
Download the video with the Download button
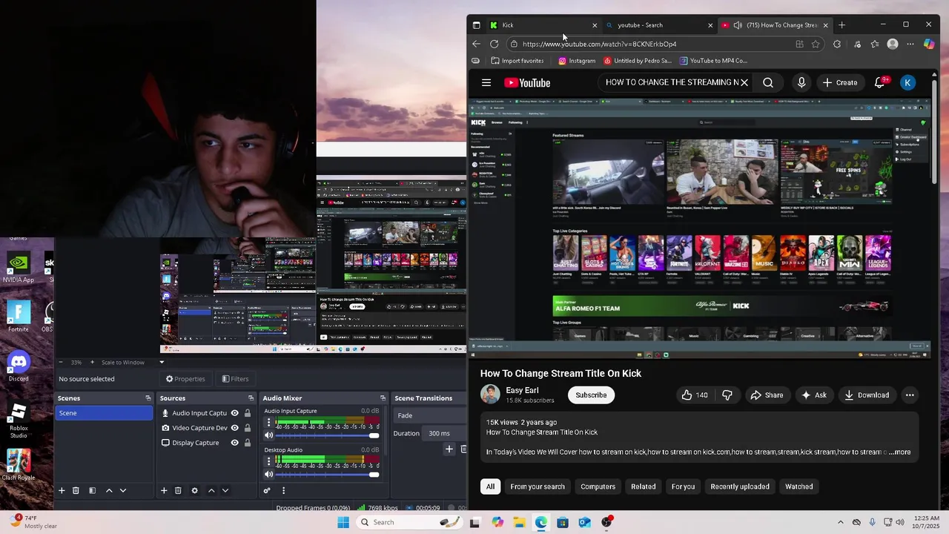click(x=867, y=395)
